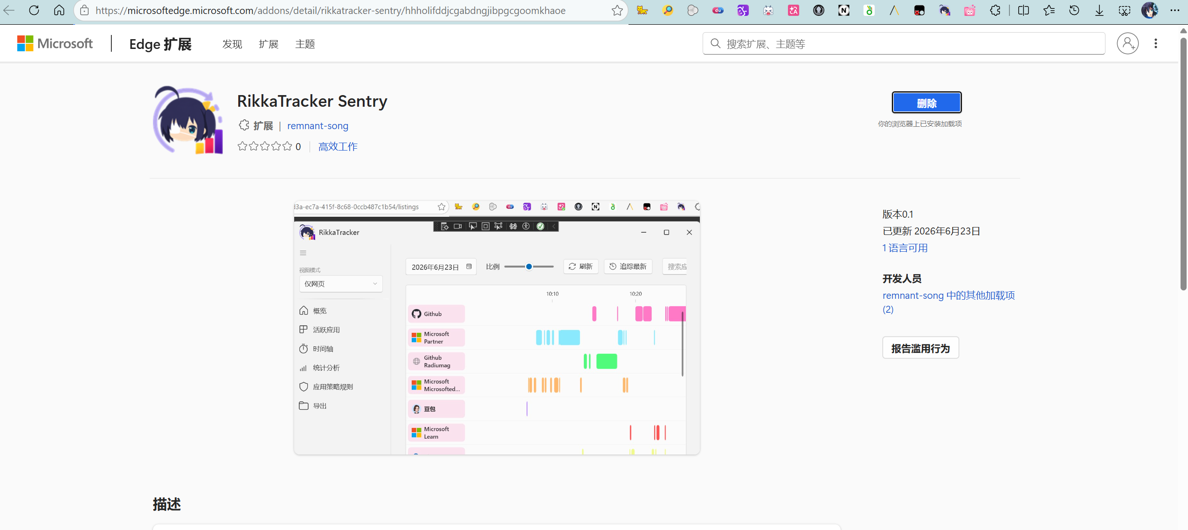The height and width of the screenshot is (530, 1188).
Task: Open the Edge 扩展 home link
Action: click(160, 44)
